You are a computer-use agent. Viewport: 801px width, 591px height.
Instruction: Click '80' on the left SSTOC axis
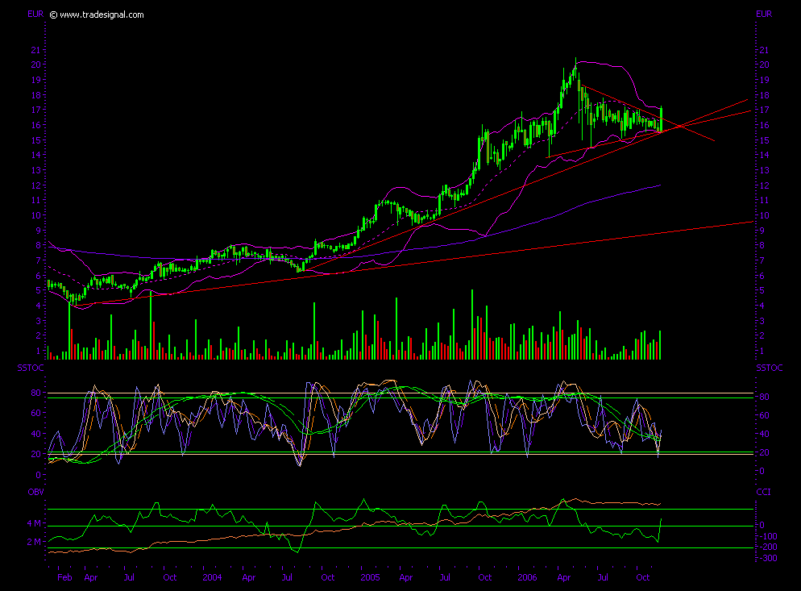click(35, 393)
